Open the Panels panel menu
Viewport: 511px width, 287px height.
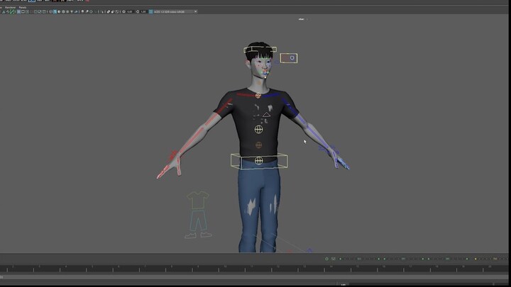point(23,8)
